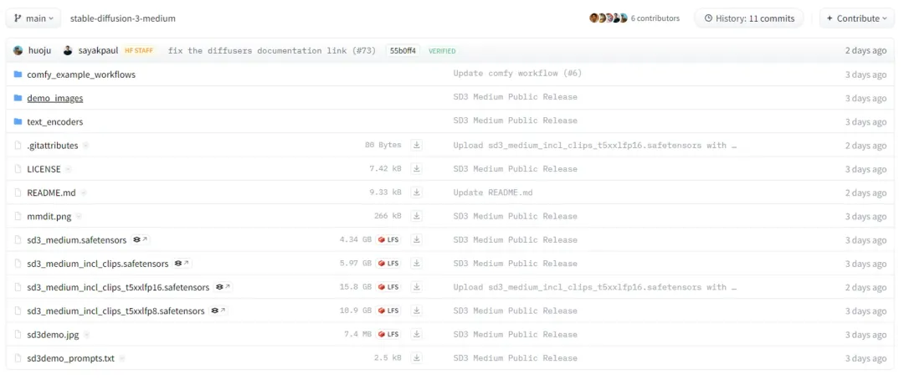Expand the Contribute dropdown menu
The width and height of the screenshot is (904, 385).
click(857, 18)
